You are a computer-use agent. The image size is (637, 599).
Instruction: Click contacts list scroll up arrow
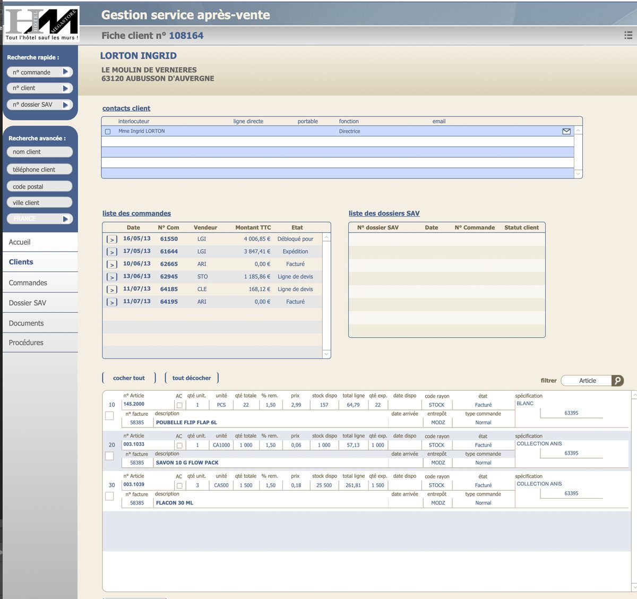pos(578,130)
